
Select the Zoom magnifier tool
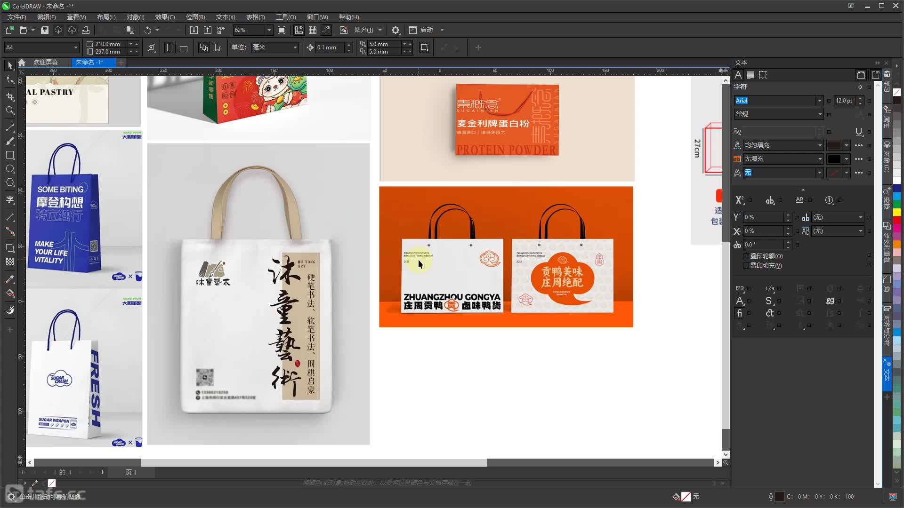pyautogui.click(x=10, y=111)
